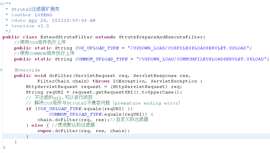The image size is (270, 153).
Task: Click the closing brace on the highlighted line
Action: pyautogui.click(x=27, y=136)
